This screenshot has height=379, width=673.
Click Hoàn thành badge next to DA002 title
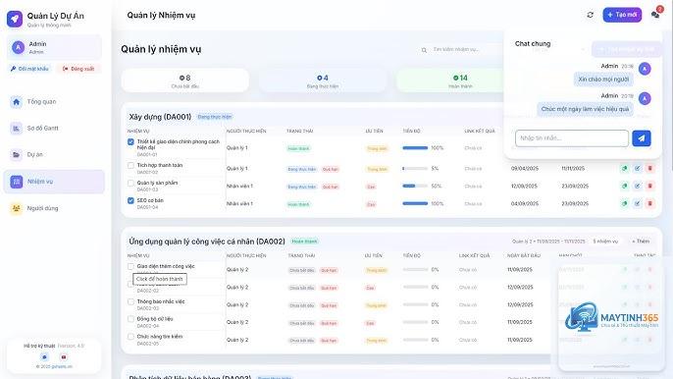[304, 242]
